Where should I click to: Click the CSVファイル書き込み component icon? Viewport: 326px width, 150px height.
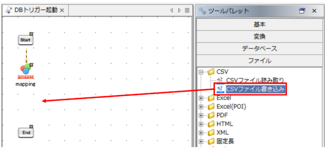[x=220, y=89]
